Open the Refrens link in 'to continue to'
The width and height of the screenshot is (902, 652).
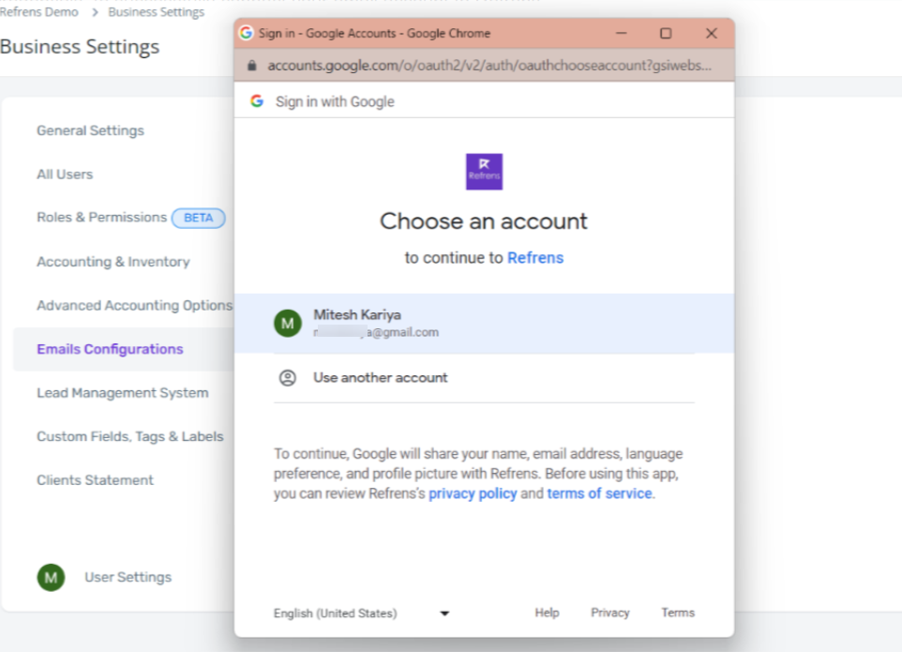535,258
